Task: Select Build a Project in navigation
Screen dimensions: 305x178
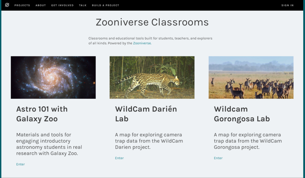Action: point(105,5)
